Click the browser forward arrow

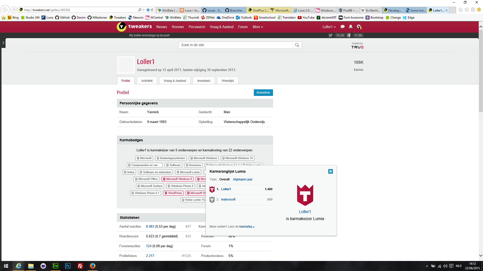click(x=14, y=10)
